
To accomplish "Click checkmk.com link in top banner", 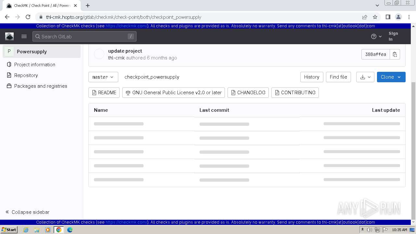I will pos(126,26).
